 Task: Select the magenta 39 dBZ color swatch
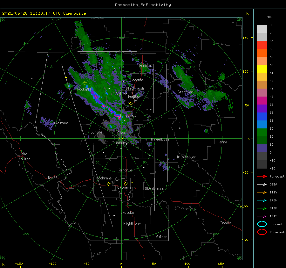click(x=262, y=101)
